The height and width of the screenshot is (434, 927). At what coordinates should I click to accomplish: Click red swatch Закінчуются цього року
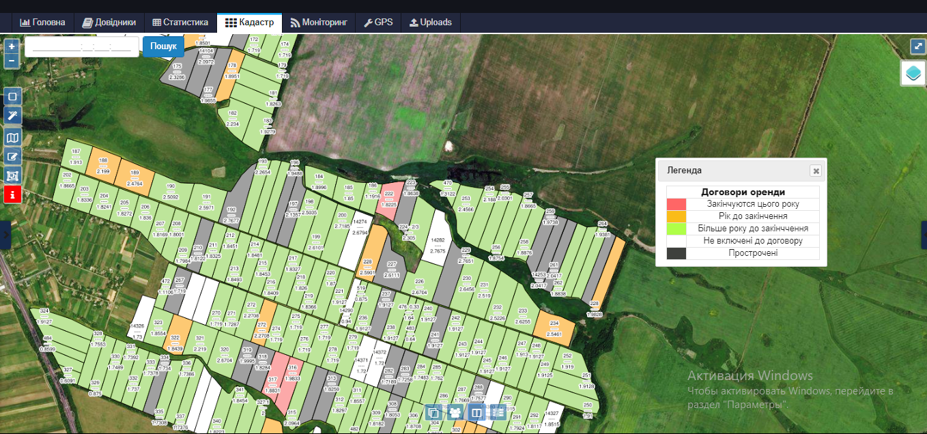(x=676, y=204)
